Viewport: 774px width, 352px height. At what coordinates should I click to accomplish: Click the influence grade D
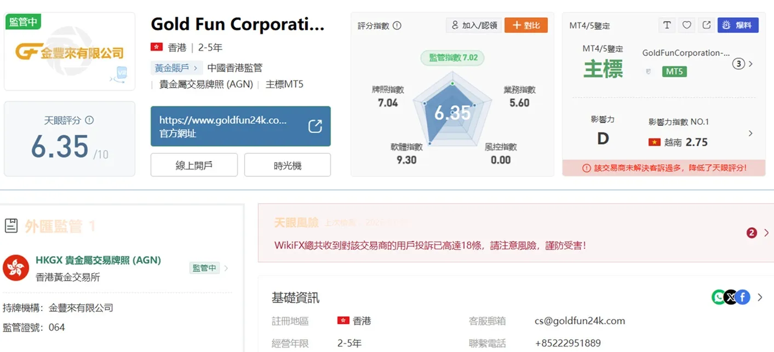[603, 139]
